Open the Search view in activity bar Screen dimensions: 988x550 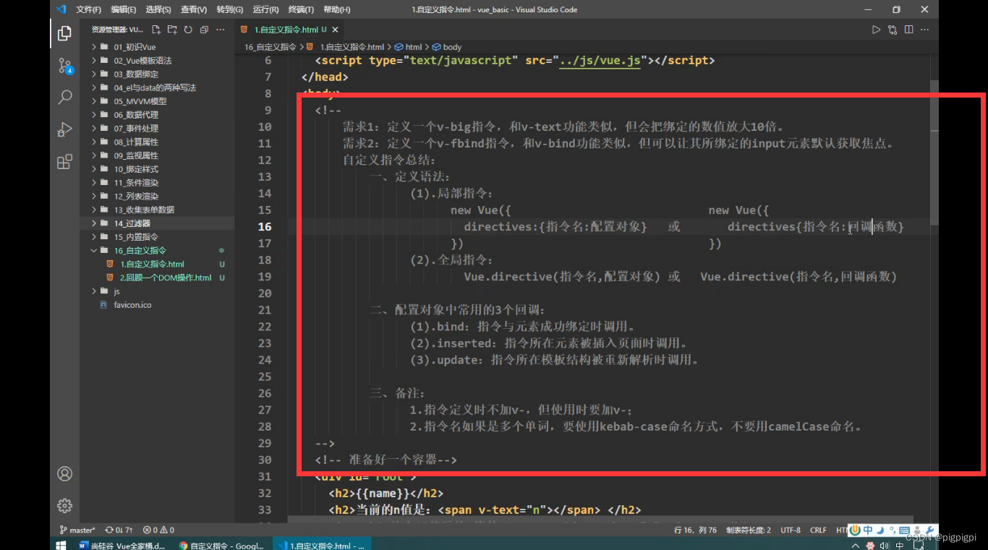click(x=64, y=97)
